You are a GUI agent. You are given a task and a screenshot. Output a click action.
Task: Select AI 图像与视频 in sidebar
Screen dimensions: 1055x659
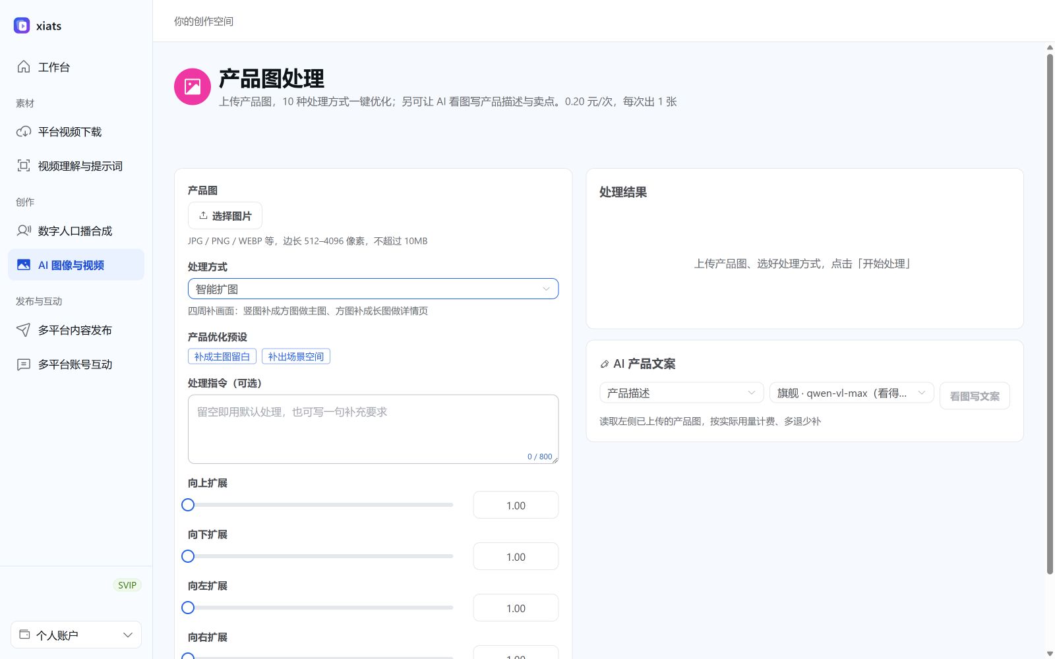pos(76,265)
